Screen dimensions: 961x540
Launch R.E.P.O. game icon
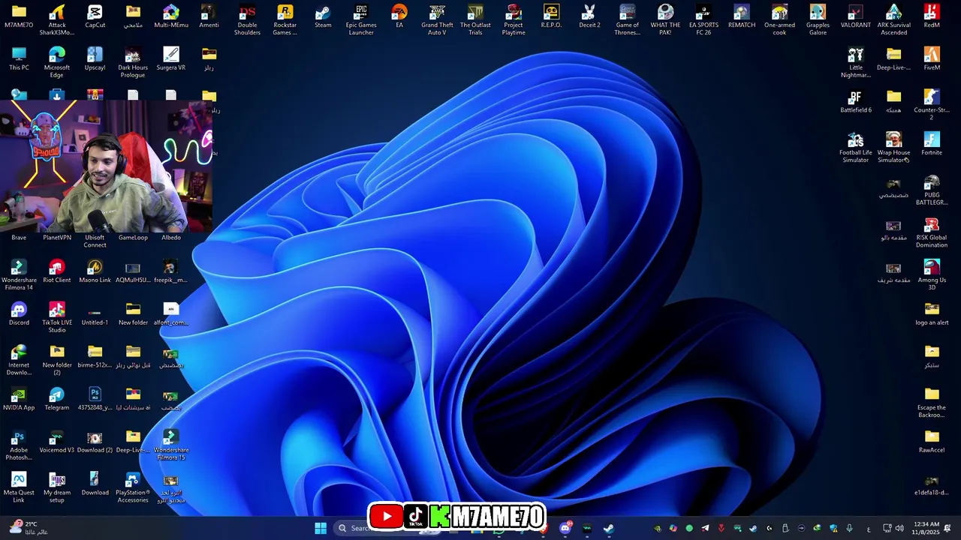point(551,16)
